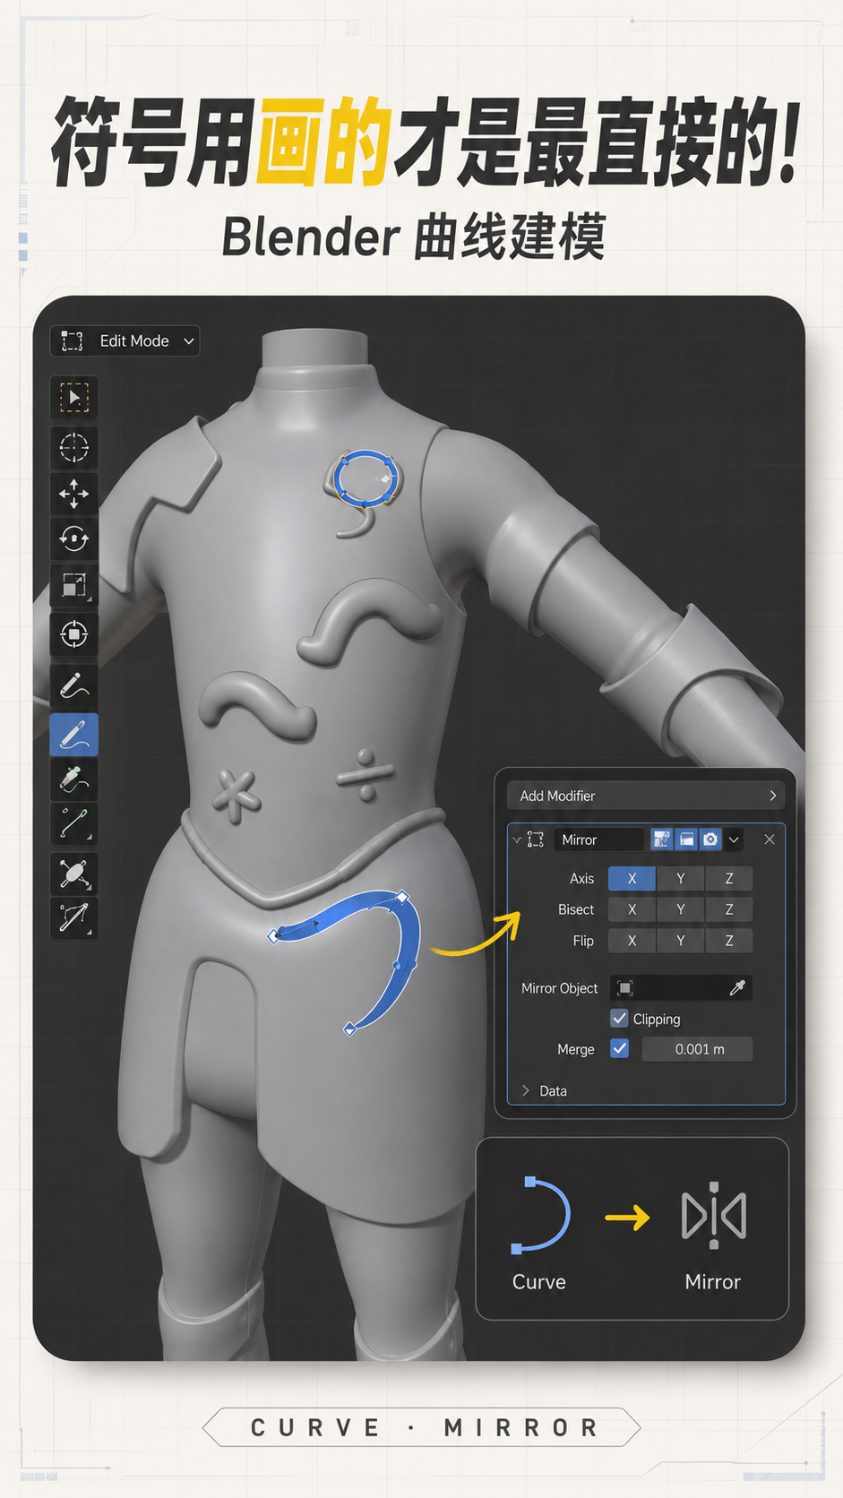Enable Bisect on X
This screenshot has width=843, height=1498.
coord(632,909)
